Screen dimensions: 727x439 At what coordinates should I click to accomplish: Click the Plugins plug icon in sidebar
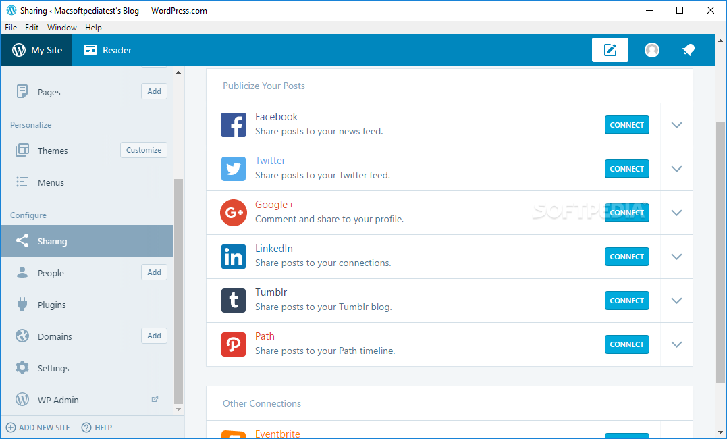pyautogui.click(x=22, y=304)
